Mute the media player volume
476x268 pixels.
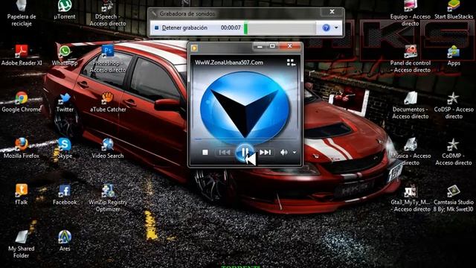pyautogui.click(x=283, y=152)
